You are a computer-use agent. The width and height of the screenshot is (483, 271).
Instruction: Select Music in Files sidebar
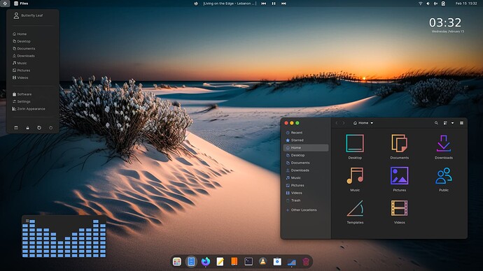(x=306, y=178)
